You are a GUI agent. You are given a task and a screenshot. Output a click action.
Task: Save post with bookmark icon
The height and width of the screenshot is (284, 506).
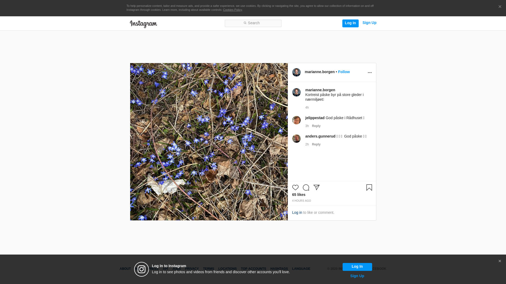coord(369,187)
